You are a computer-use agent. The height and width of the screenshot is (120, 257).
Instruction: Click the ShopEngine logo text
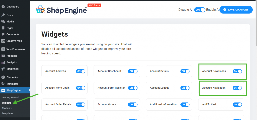67,10
